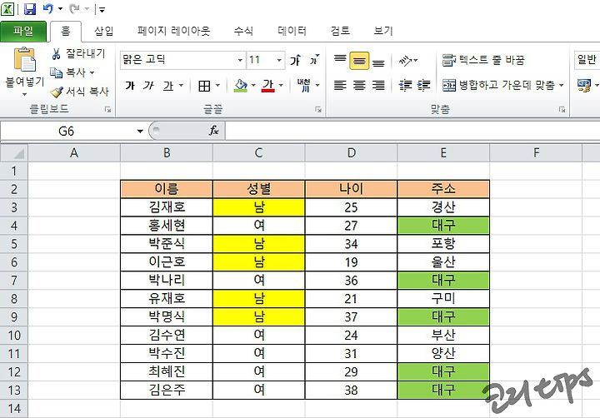This screenshot has height=418, width=600.
Task: Align text right
Action: click(378, 85)
